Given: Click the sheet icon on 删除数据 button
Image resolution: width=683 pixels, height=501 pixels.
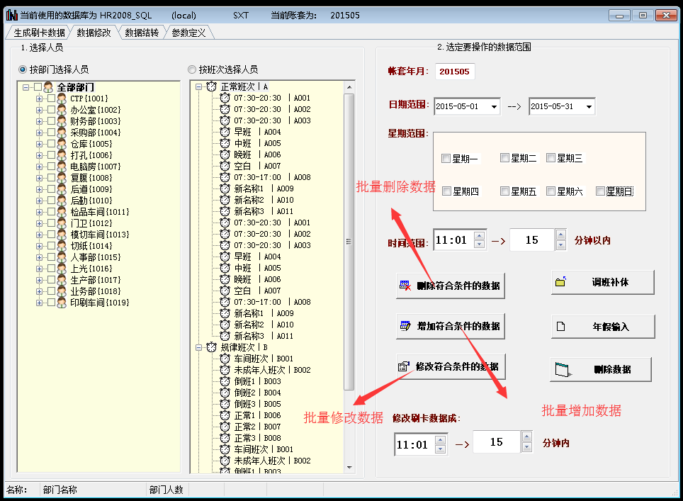Looking at the screenshot, I should pos(563,369).
